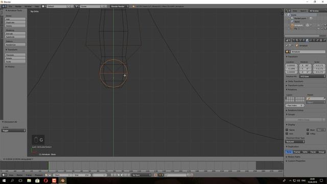Click the Subdivide button
327x184 pixels.
pos(15,37)
